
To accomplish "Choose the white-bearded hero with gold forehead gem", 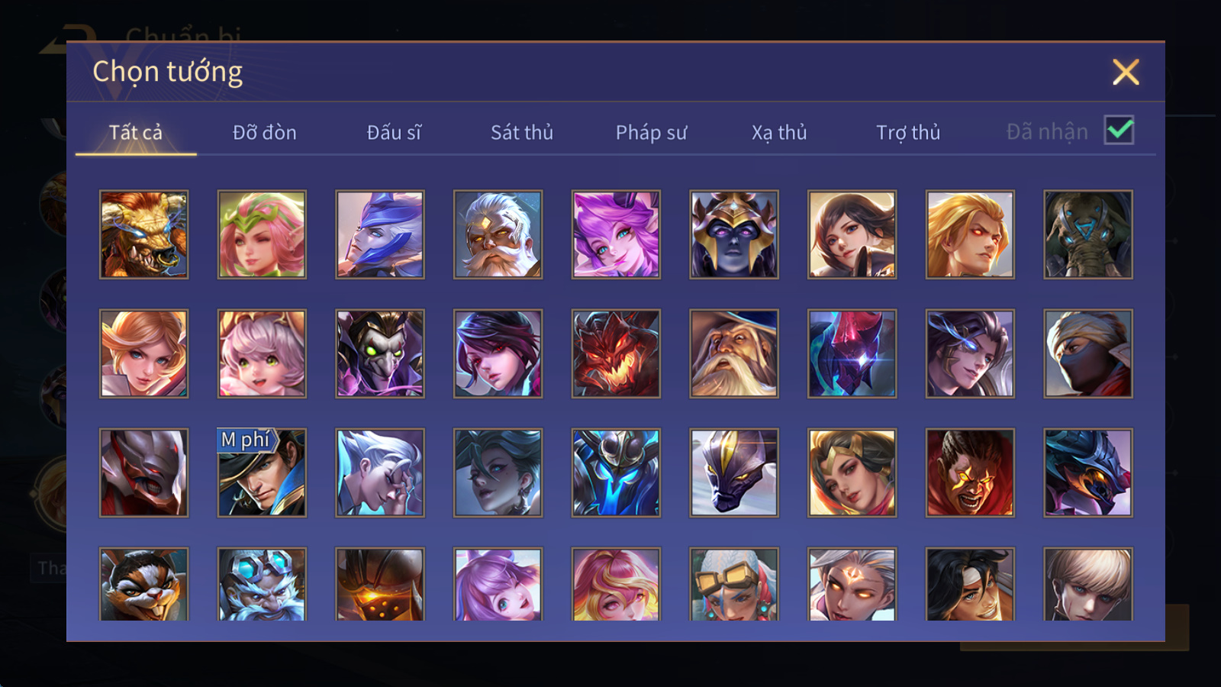I will tap(498, 234).
